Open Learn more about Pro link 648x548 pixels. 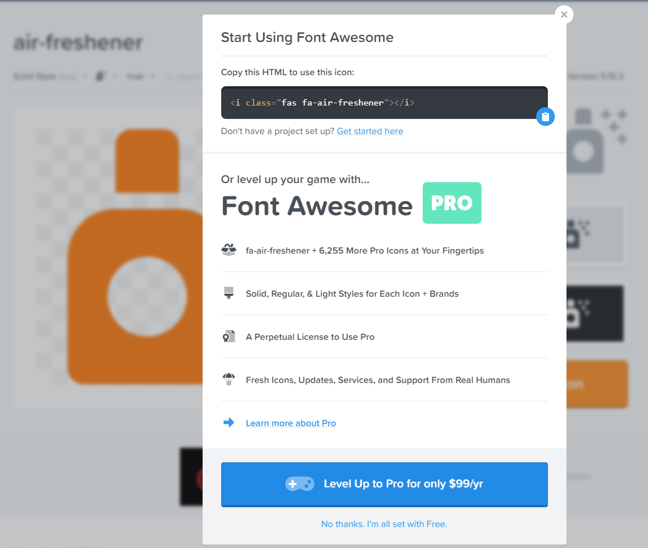(291, 423)
